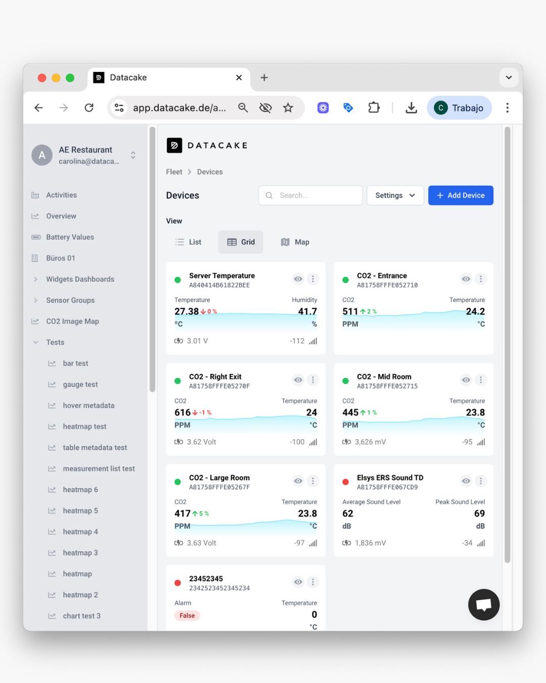Switch to Map view

point(295,242)
